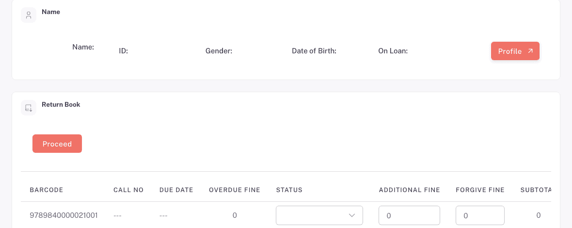The width and height of the screenshot is (572, 228).
Task: Focus the Additional Fine input field
Action: [409, 215]
